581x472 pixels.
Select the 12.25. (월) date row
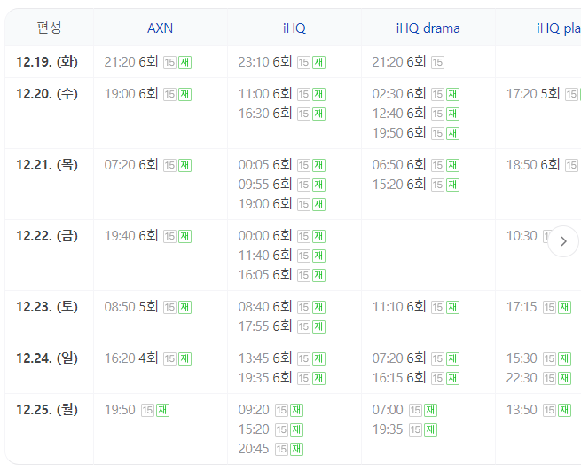(47, 410)
